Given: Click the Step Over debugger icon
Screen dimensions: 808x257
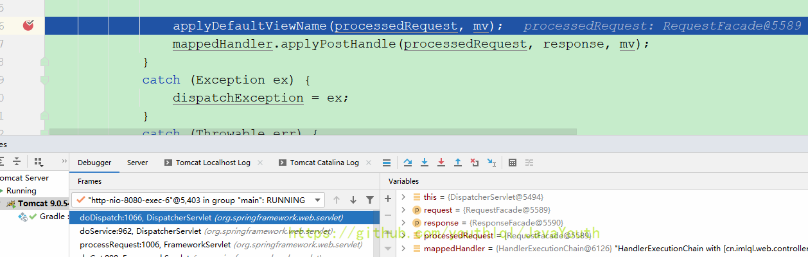Looking at the screenshot, I should coord(408,163).
